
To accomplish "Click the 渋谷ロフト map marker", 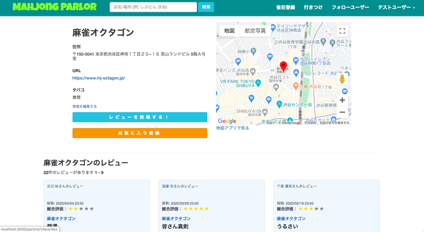I will (276, 86).
